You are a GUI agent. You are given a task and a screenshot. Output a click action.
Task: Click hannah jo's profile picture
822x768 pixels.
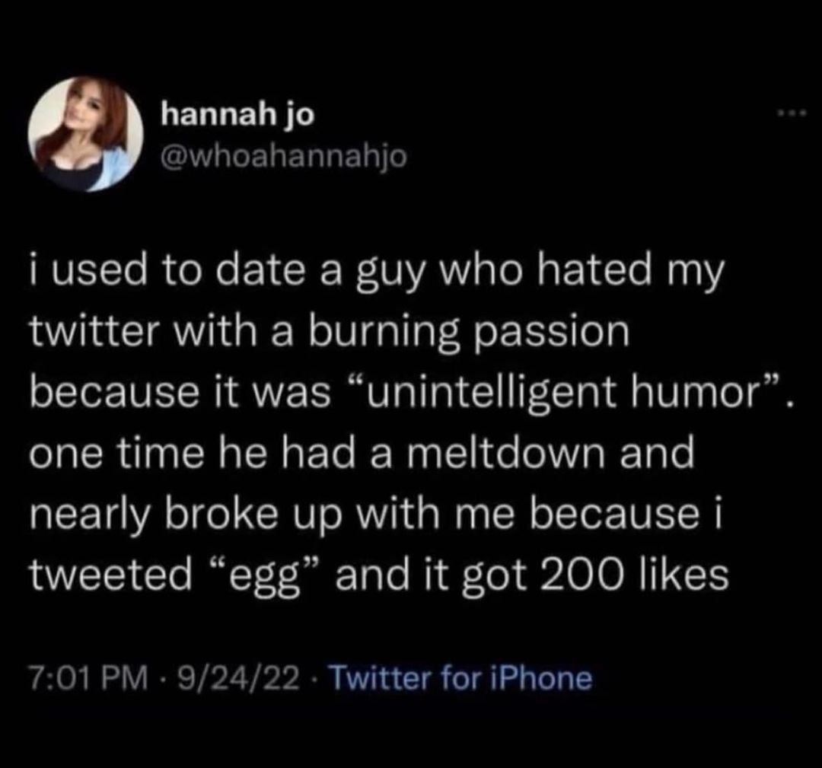point(86,134)
